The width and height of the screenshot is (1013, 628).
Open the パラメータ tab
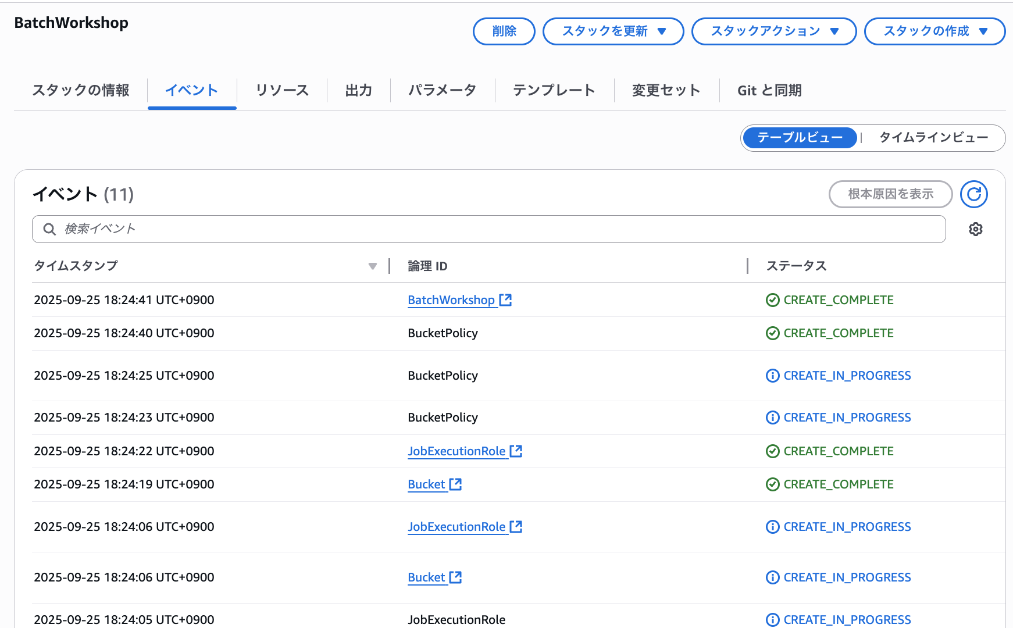pyautogui.click(x=443, y=90)
